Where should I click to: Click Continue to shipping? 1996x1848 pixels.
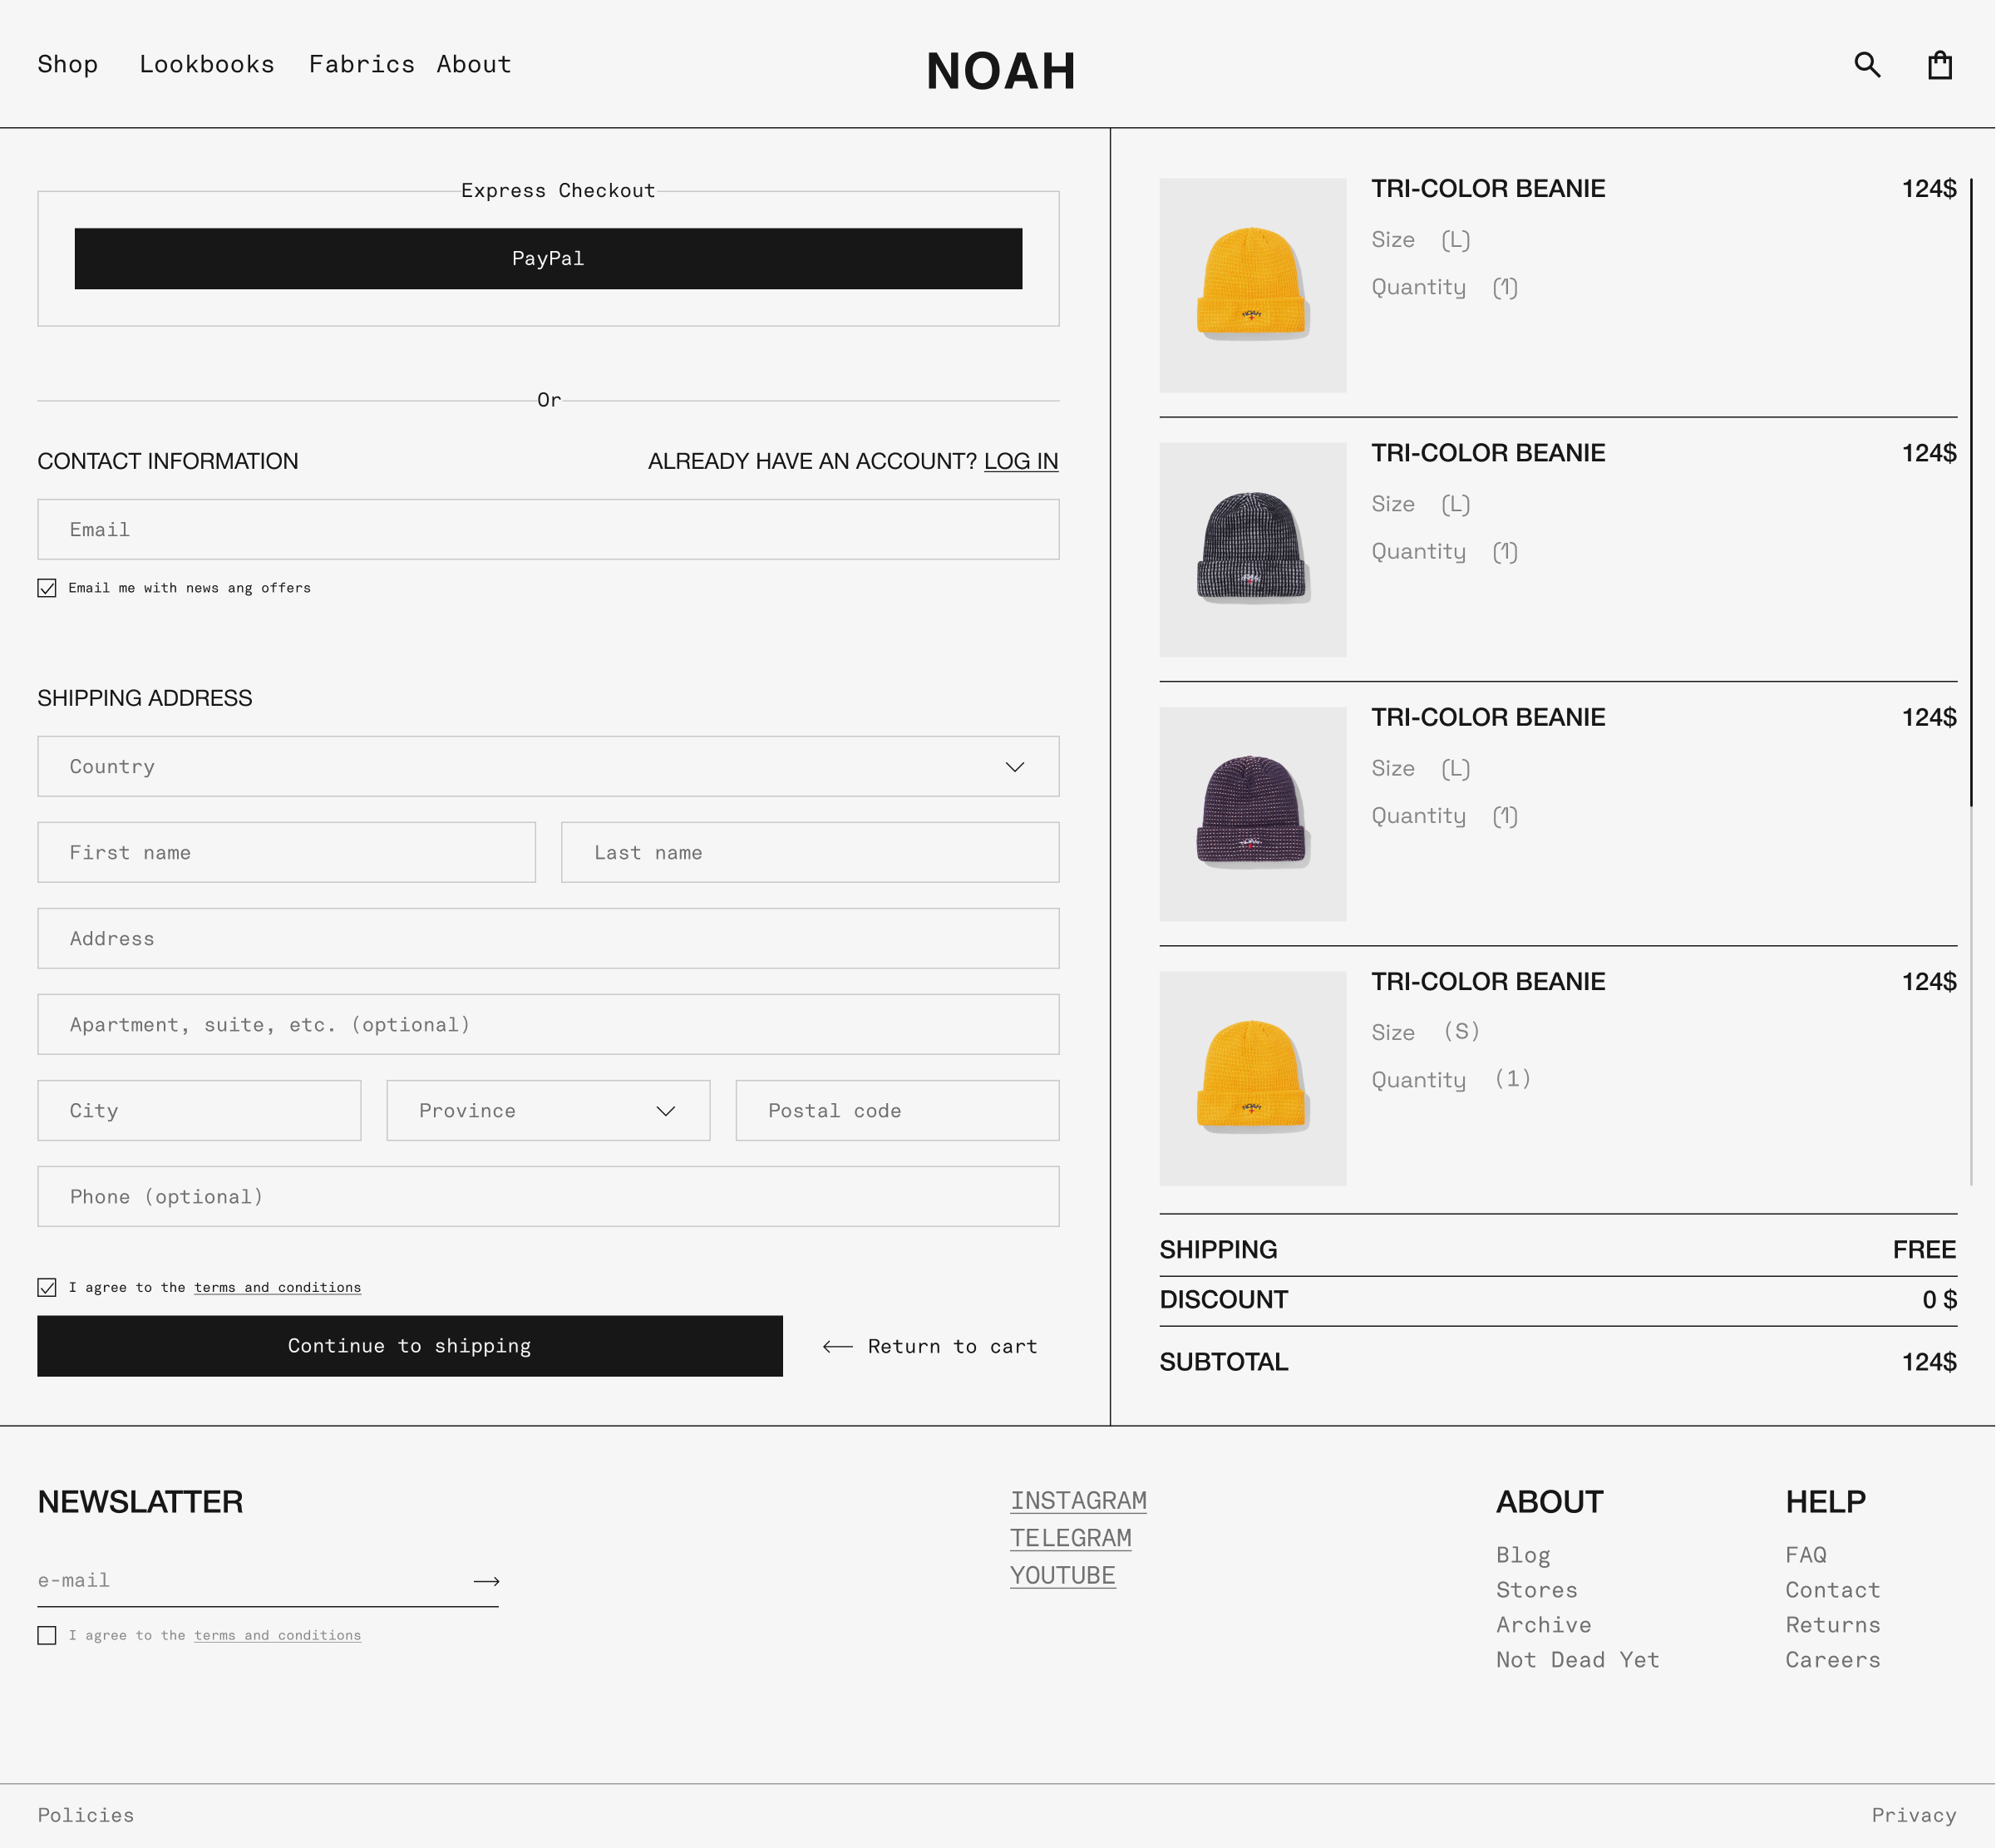click(409, 1346)
